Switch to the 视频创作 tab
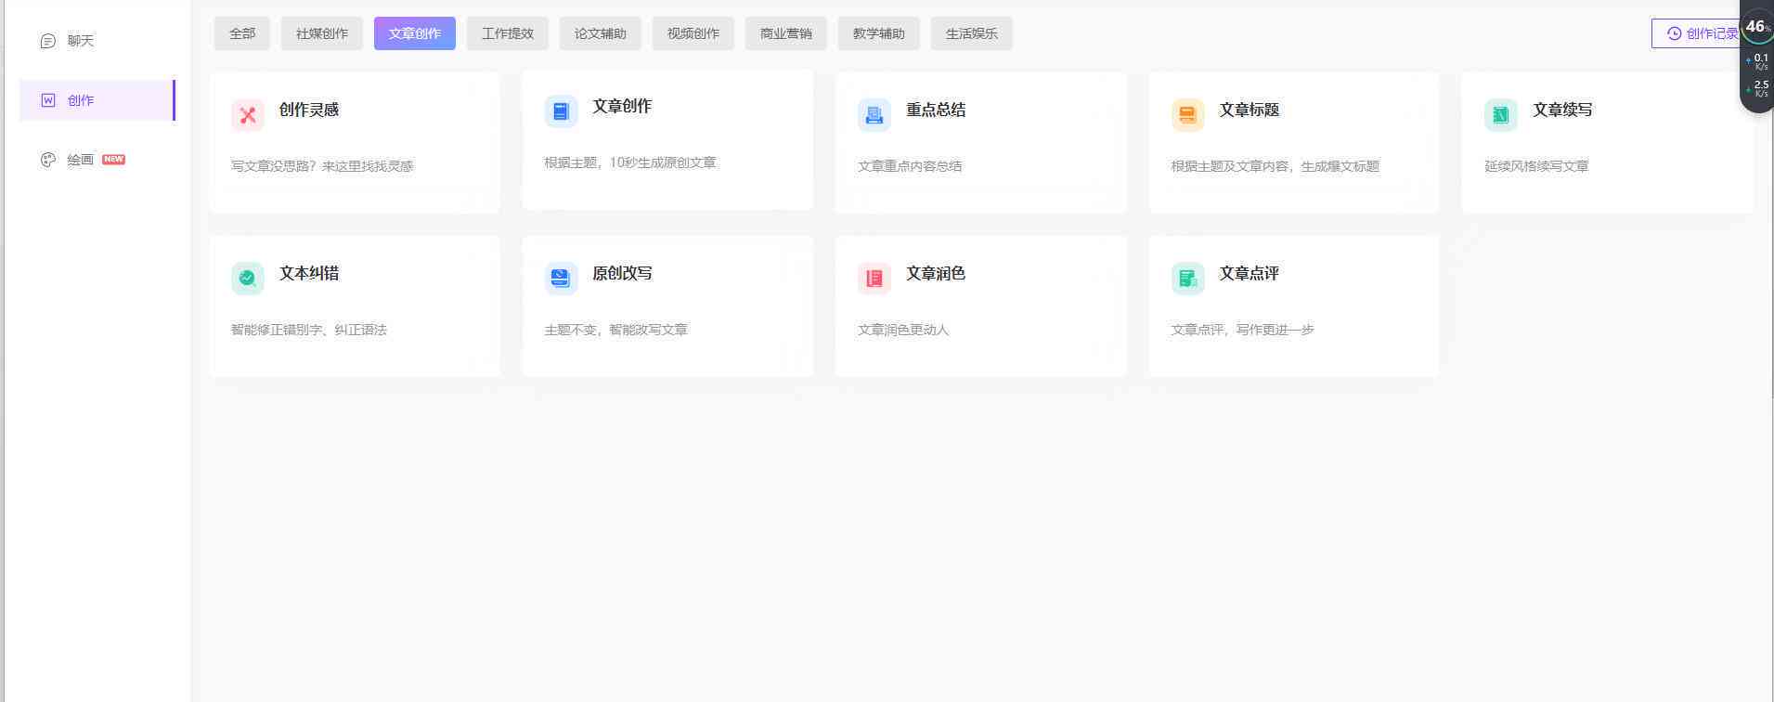Screen dimensions: 1774x702 pos(693,33)
